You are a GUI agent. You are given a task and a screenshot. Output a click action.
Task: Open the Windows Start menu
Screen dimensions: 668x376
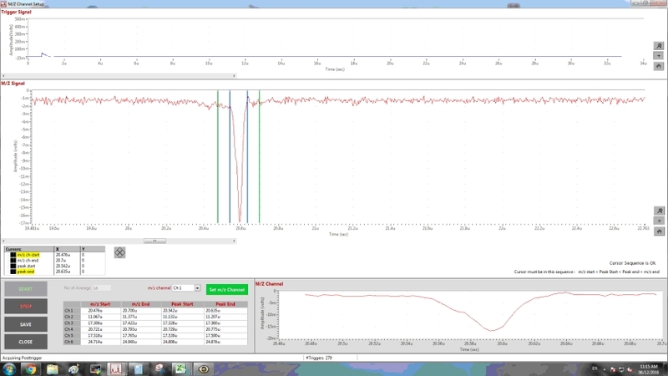tap(9, 369)
